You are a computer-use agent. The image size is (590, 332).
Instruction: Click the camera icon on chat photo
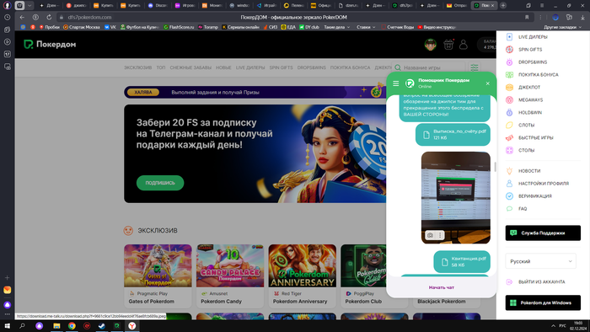point(430,235)
